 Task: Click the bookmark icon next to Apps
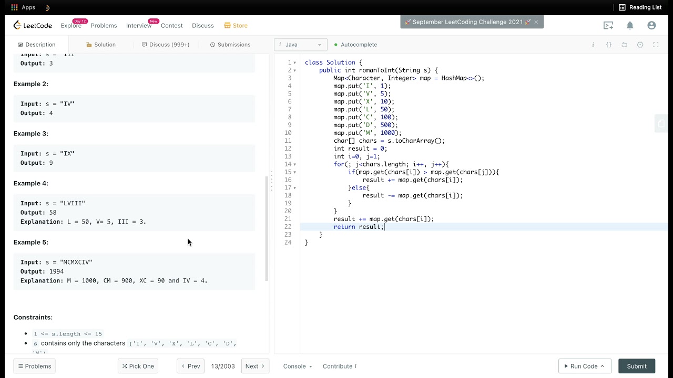tap(48, 7)
